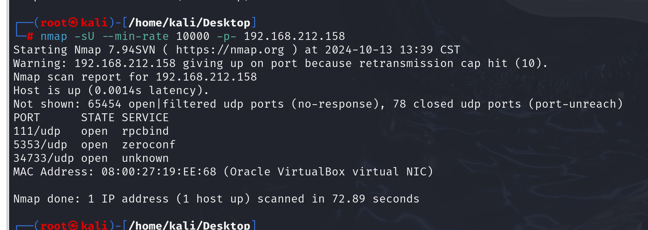Click the 5353/udp port entry
The height and width of the screenshot is (230, 648).
tap(40, 145)
